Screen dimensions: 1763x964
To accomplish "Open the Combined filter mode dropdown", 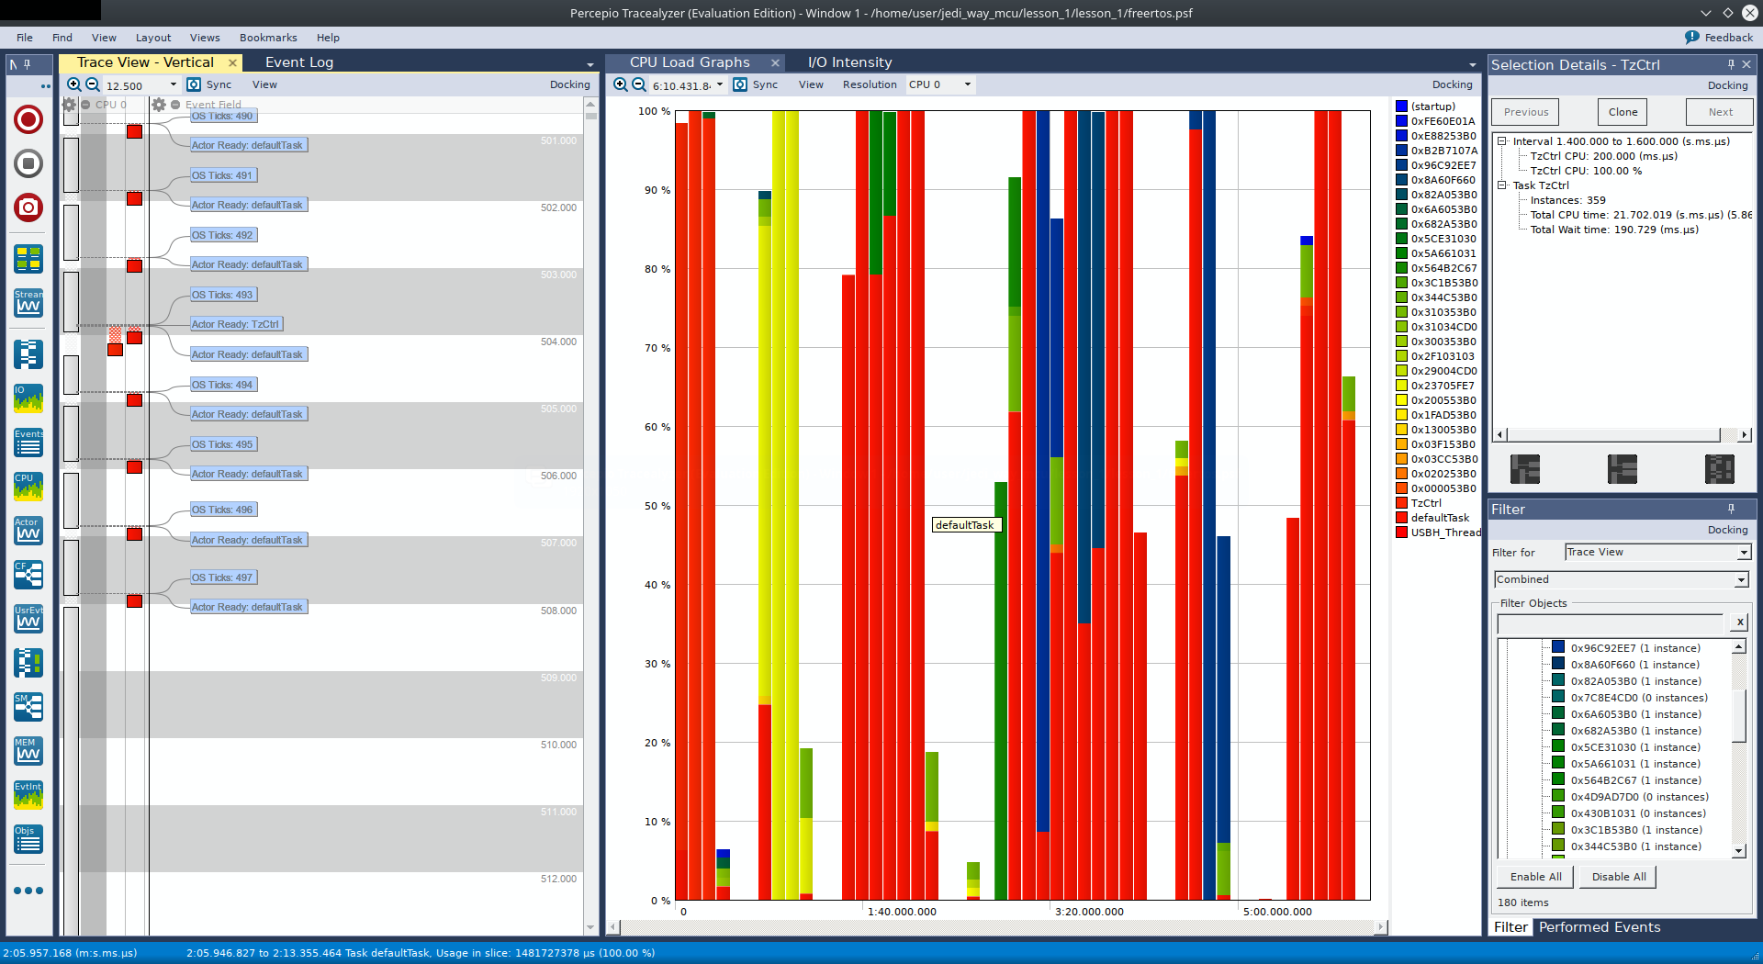I will 1621,579.
